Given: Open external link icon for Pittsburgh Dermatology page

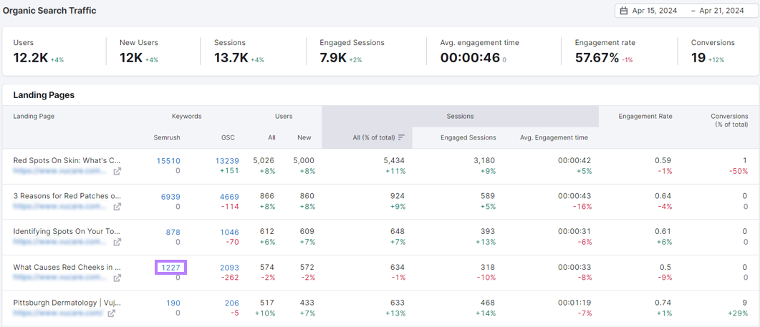Looking at the screenshot, I should [111, 313].
